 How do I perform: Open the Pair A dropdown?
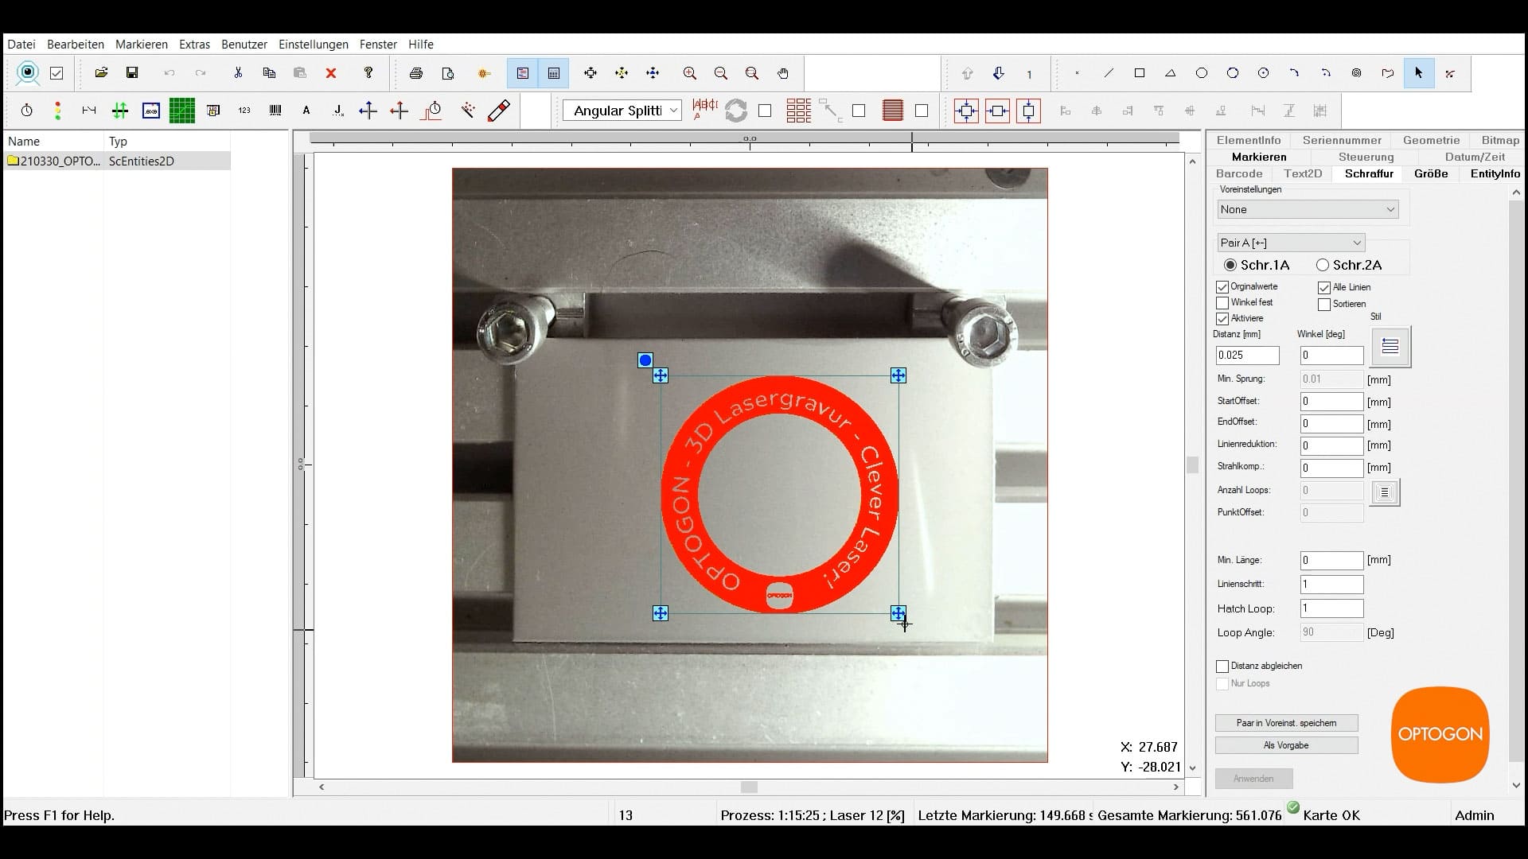[x=1291, y=243]
